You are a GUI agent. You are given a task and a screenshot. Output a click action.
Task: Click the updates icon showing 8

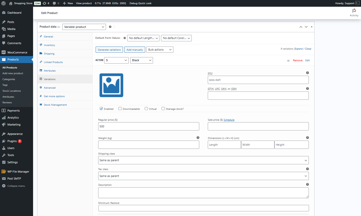(44, 3)
